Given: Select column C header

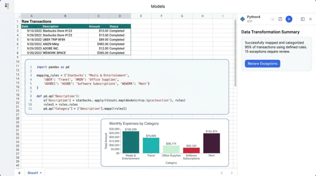Looking at the screenshot, I should pyautogui.click(x=98, y=16).
